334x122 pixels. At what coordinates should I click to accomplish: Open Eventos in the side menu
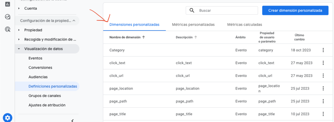tap(35, 58)
